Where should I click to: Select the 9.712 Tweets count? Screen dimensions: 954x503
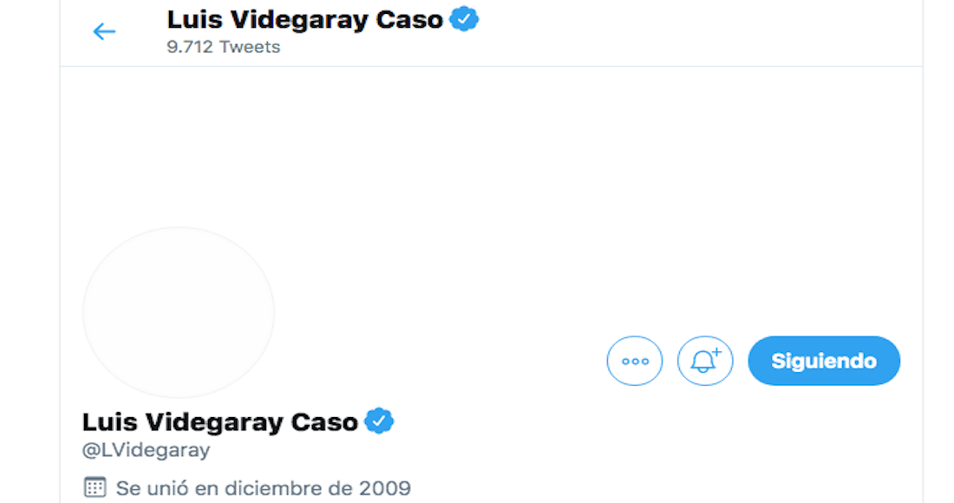224,47
